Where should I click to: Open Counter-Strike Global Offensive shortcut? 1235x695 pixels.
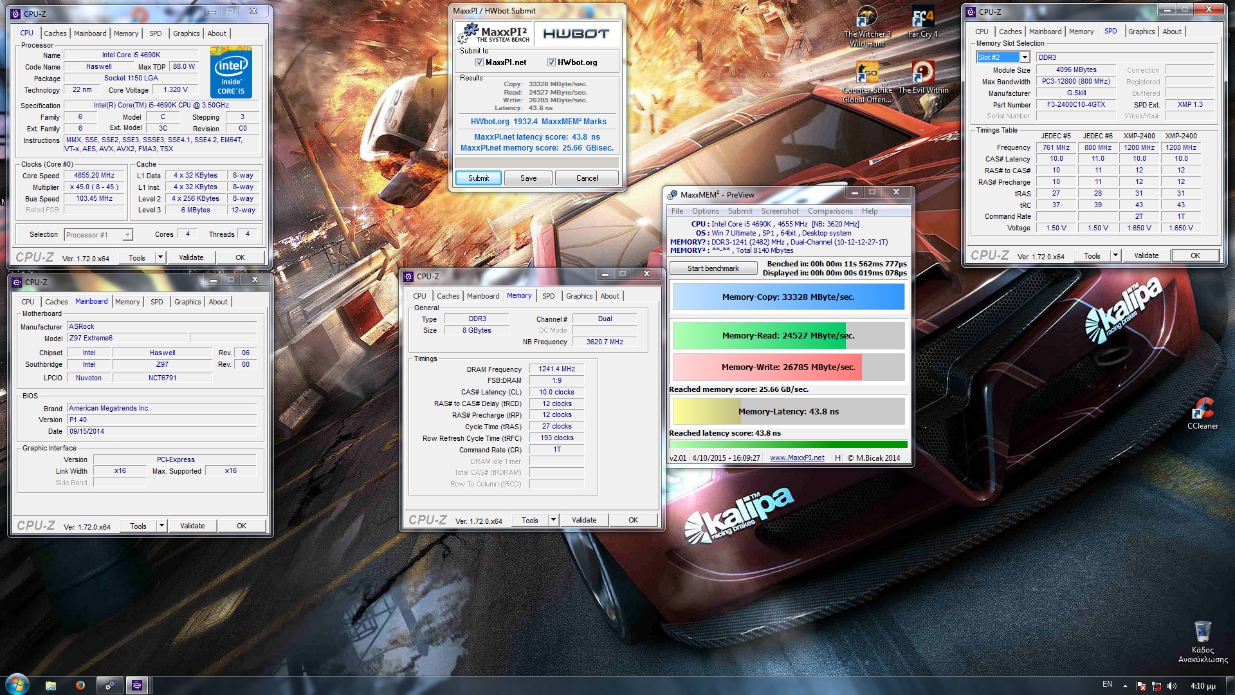point(866,82)
